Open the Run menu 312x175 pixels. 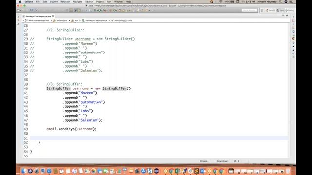click(109, 2)
